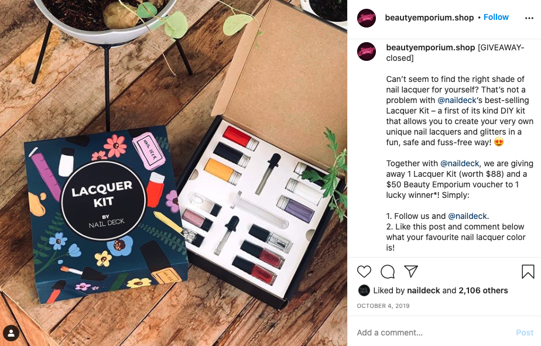Open the October 4, 2019 timestamp

pos(383,306)
